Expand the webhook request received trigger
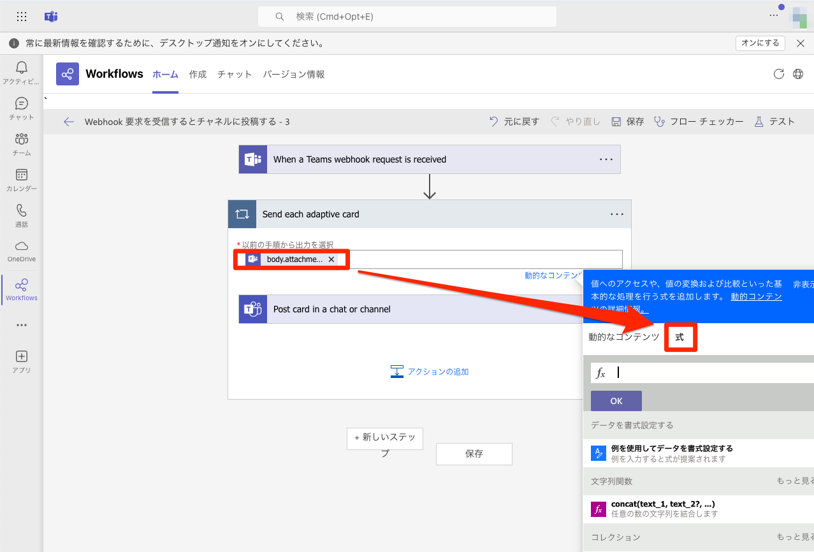Image resolution: width=814 pixels, height=552 pixels. [x=430, y=159]
